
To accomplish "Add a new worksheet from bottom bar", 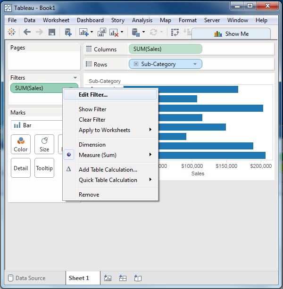I will [x=108, y=278].
